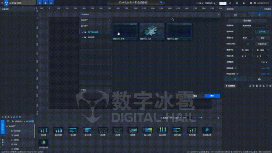272x153 pixels.
Task: Click the second blue button in the top toolbar
Action: (x=45, y=3)
